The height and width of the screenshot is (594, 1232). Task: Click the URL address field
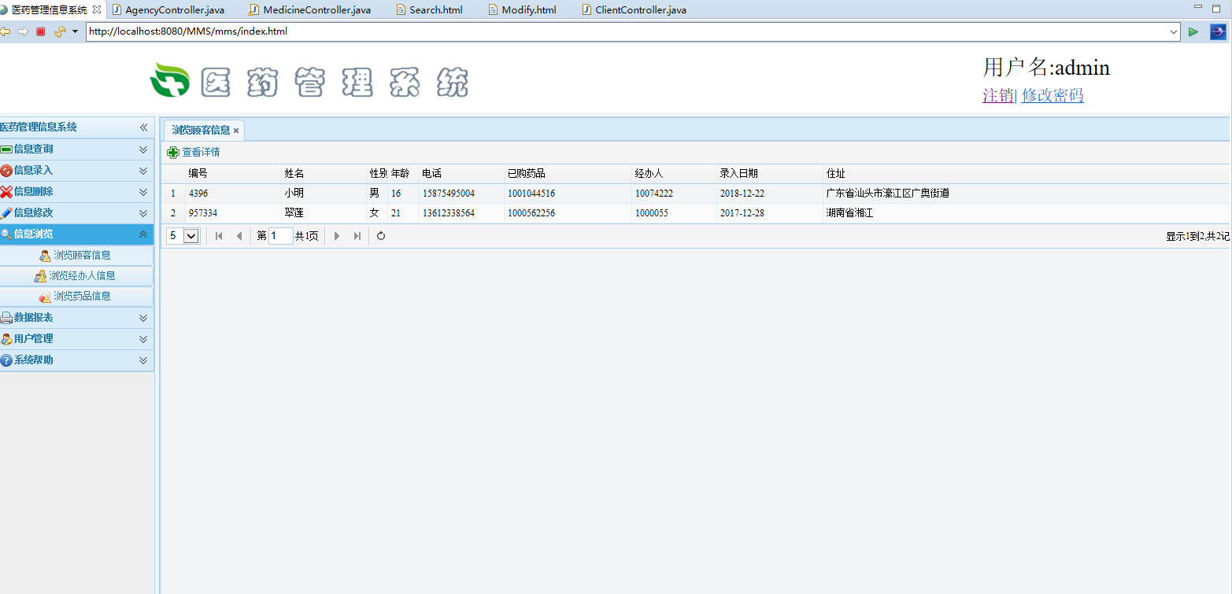(x=627, y=32)
